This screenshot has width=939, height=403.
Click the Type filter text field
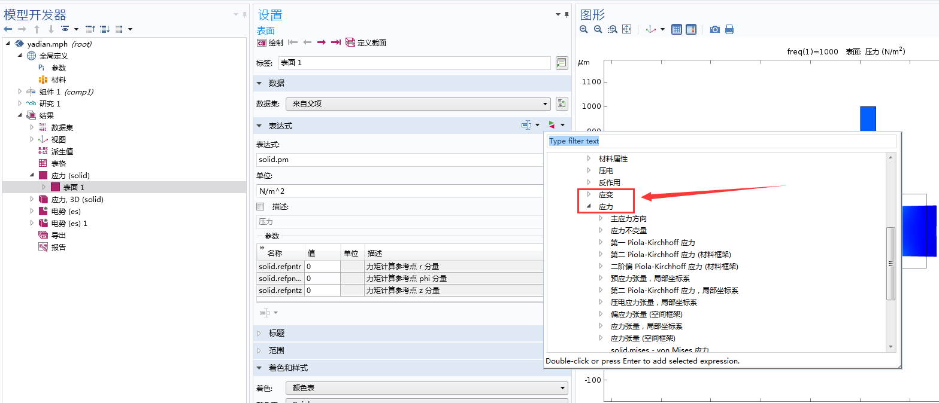pyautogui.click(x=721, y=141)
